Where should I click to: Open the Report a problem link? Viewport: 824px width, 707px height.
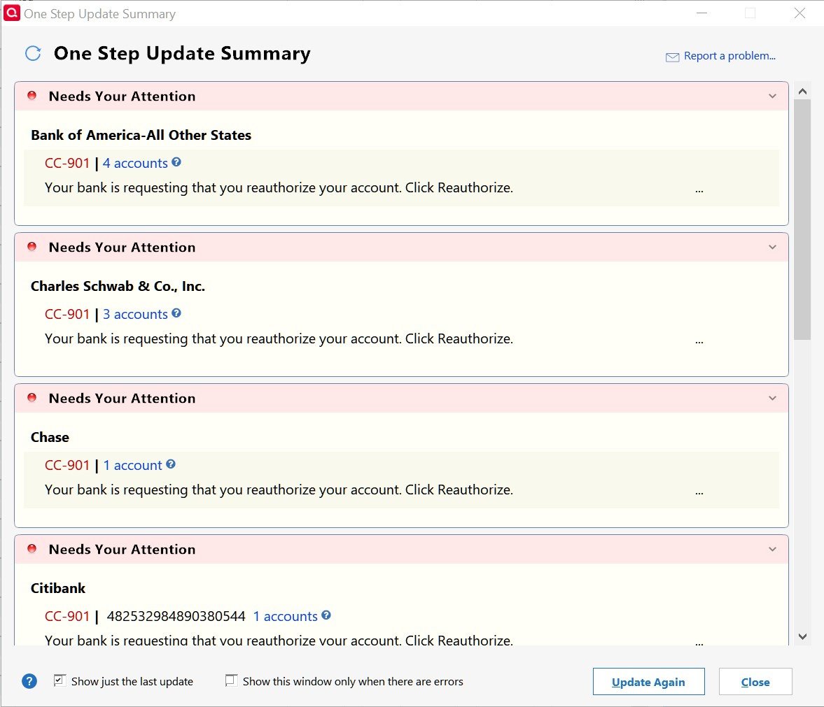pos(729,57)
